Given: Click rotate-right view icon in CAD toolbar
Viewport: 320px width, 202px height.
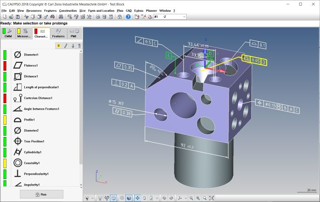Looking at the screenshot, I should (171, 198).
